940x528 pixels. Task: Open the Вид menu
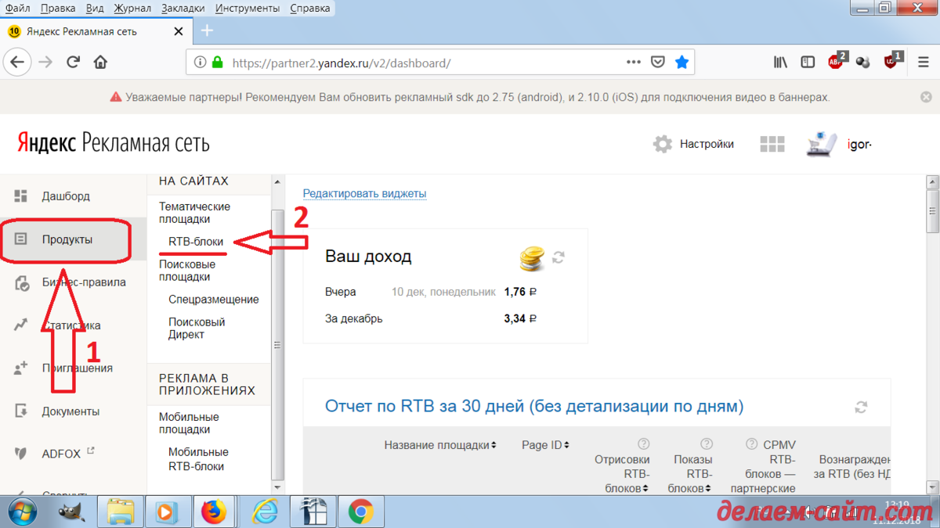(x=95, y=9)
